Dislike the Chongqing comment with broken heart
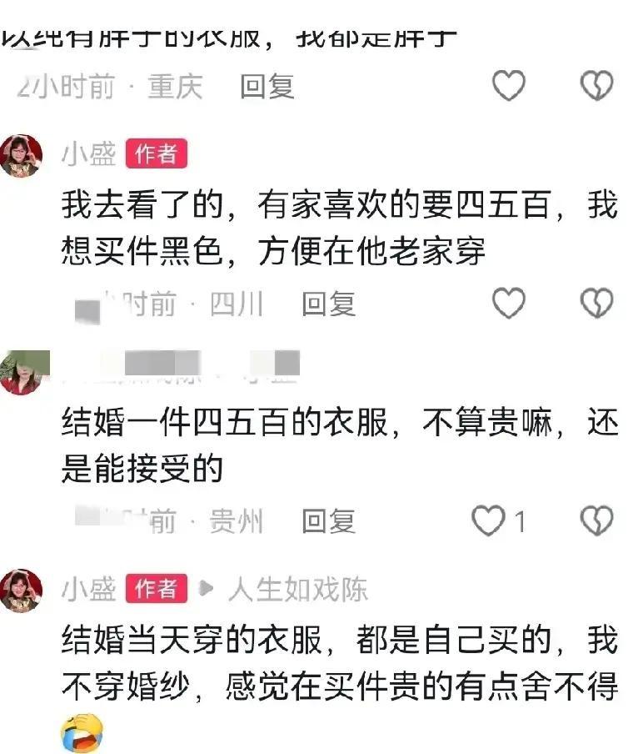This screenshot has height=754, width=628. (x=597, y=86)
